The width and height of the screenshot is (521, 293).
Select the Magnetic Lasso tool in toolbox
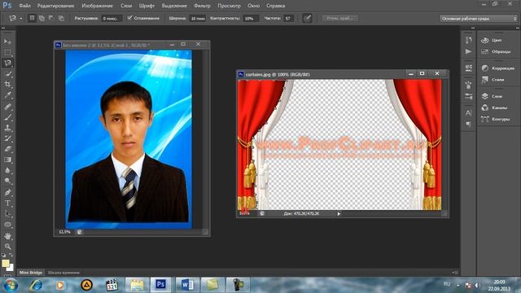[x=7, y=63]
